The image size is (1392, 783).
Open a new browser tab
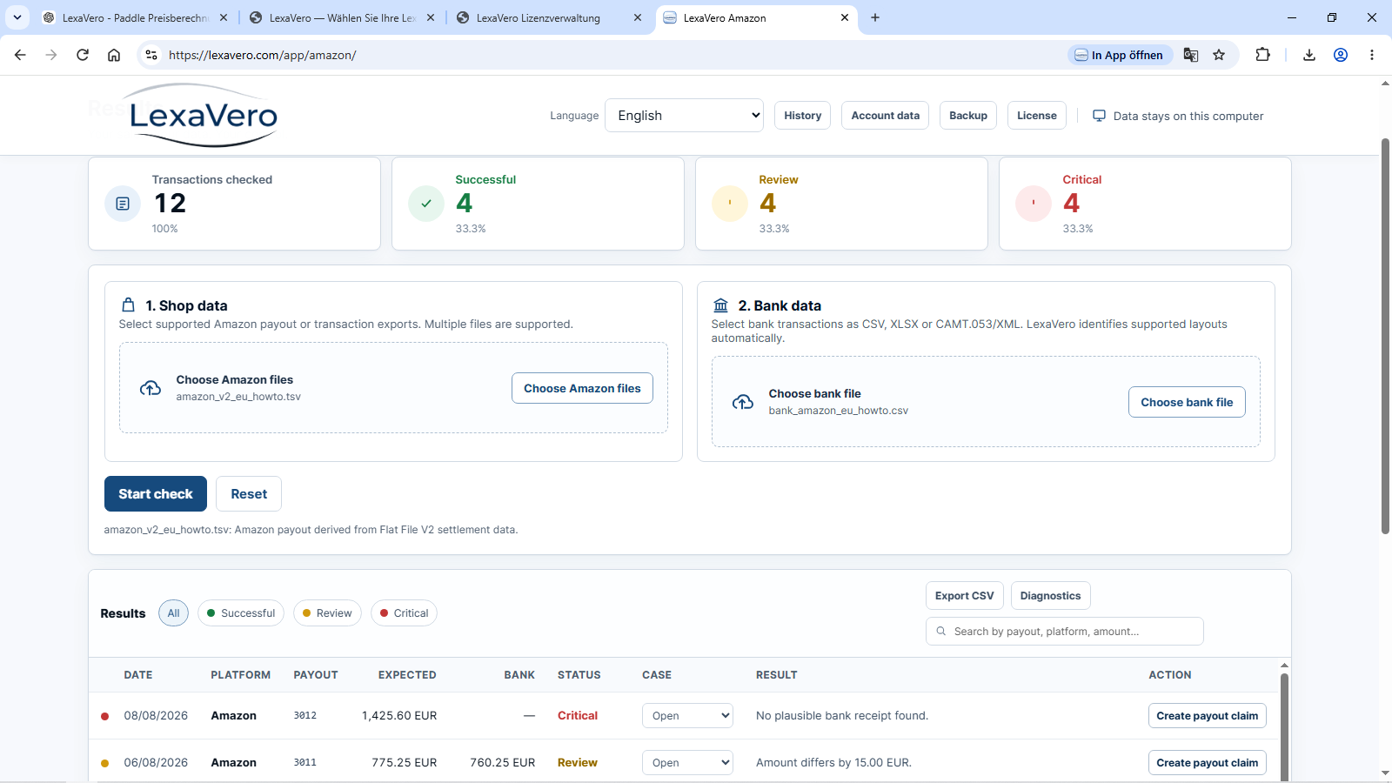[875, 17]
